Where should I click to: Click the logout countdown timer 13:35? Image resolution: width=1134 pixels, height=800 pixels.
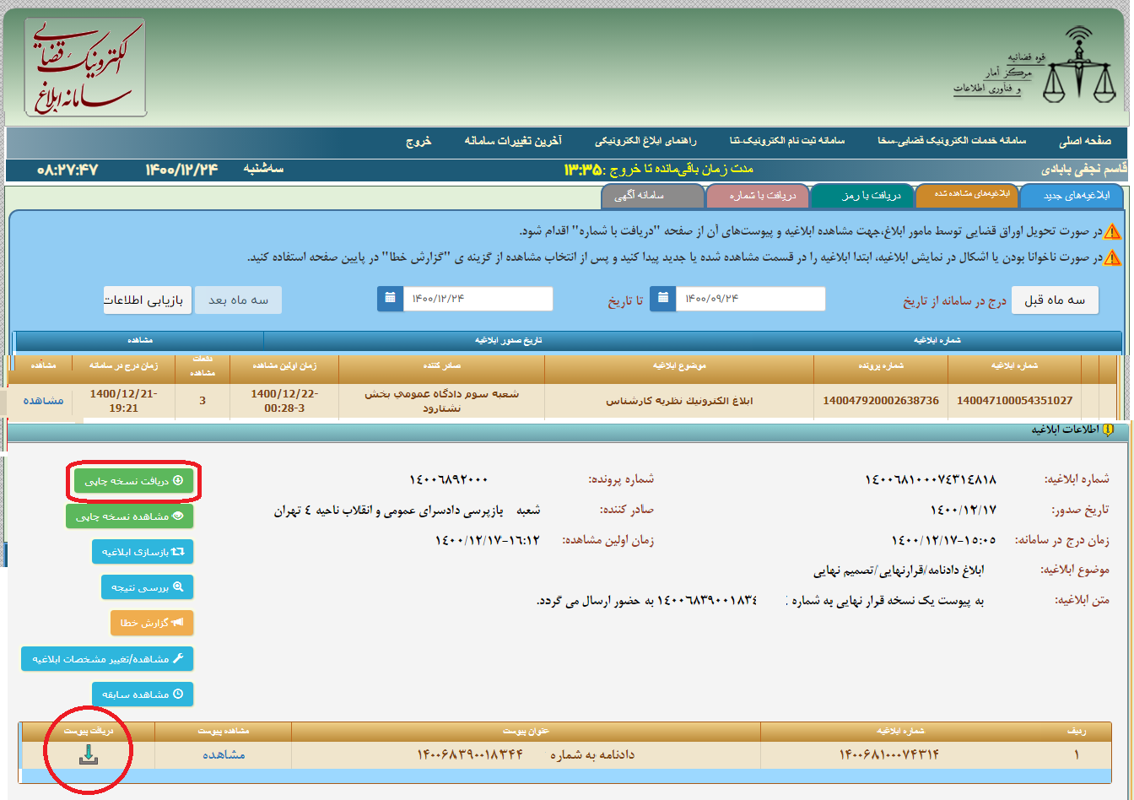click(584, 169)
